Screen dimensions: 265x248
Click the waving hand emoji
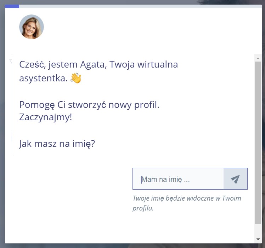pos(76,78)
